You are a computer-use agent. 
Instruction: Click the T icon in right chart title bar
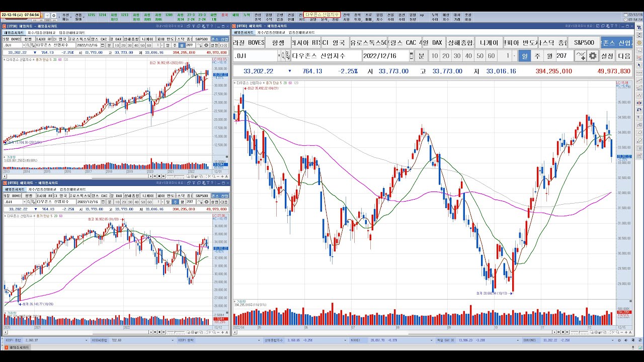[612, 26]
